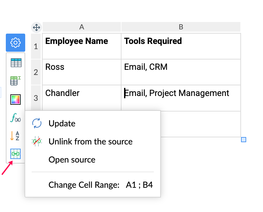Edit the A1 ; B4 range value
Viewport: 263px width, 212px height.
(x=139, y=185)
